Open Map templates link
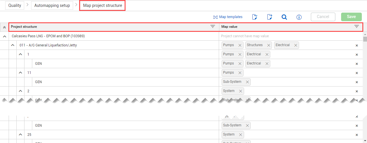 [228, 17]
